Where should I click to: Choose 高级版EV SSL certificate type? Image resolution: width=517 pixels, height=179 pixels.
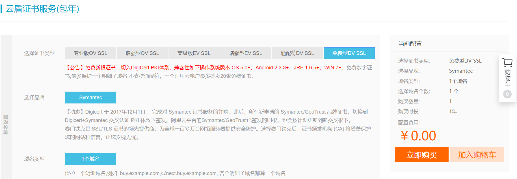pos(194,53)
